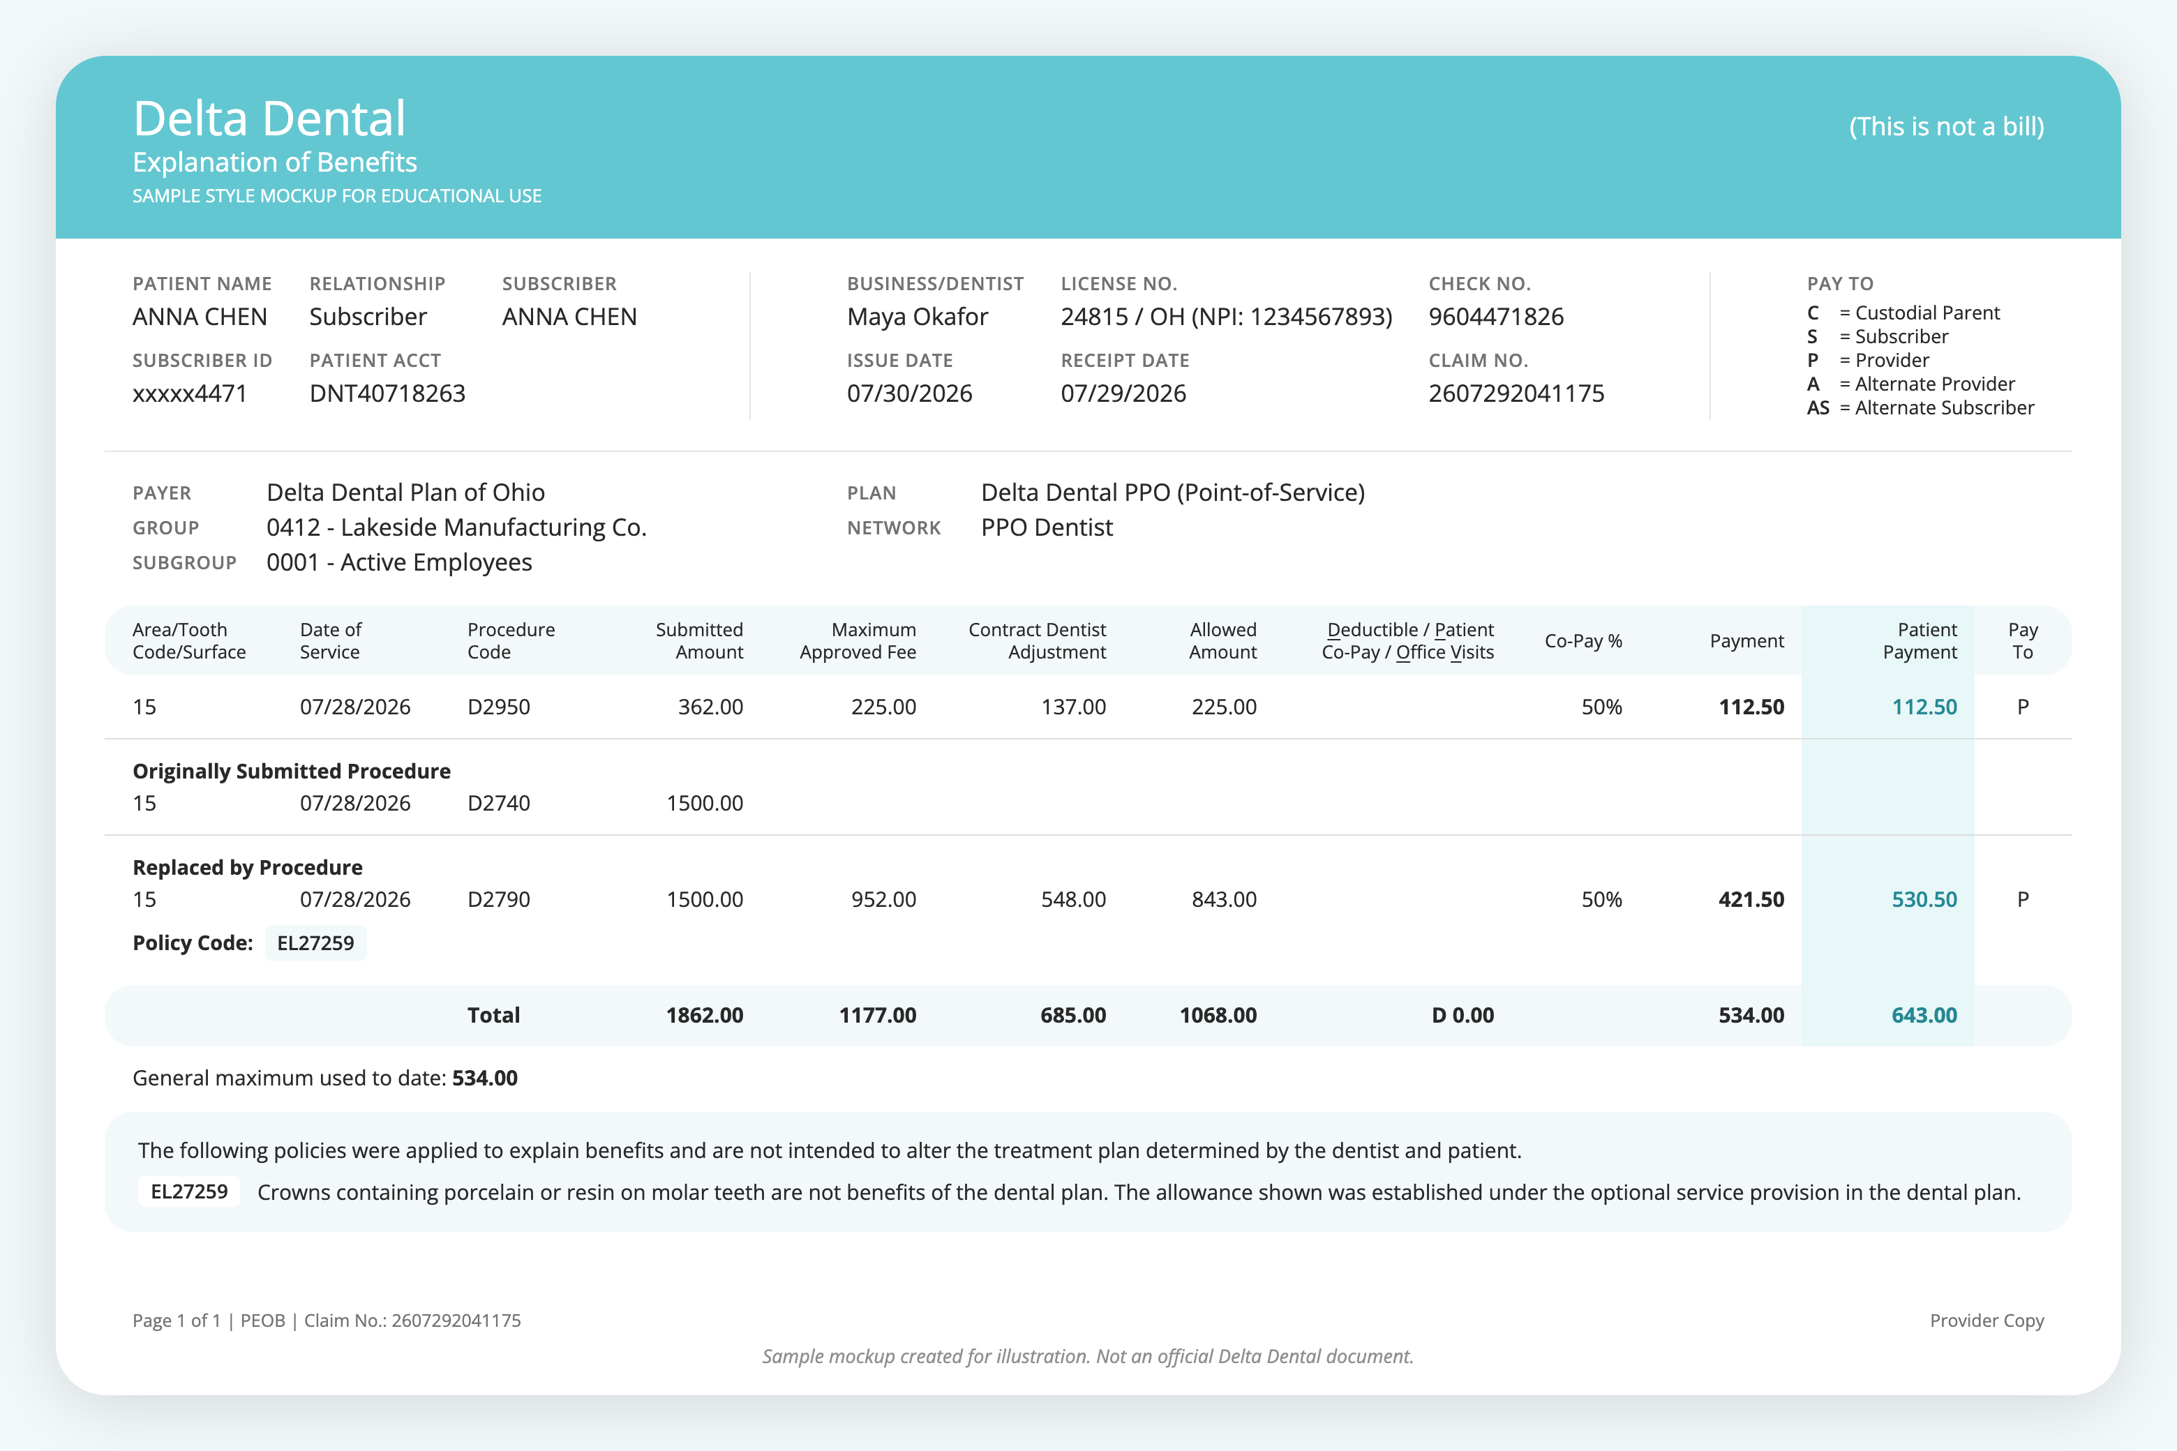Image resolution: width=2177 pixels, height=1451 pixels.
Task: Click subscriber ID 'xxxxx4471'
Action: coord(190,393)
